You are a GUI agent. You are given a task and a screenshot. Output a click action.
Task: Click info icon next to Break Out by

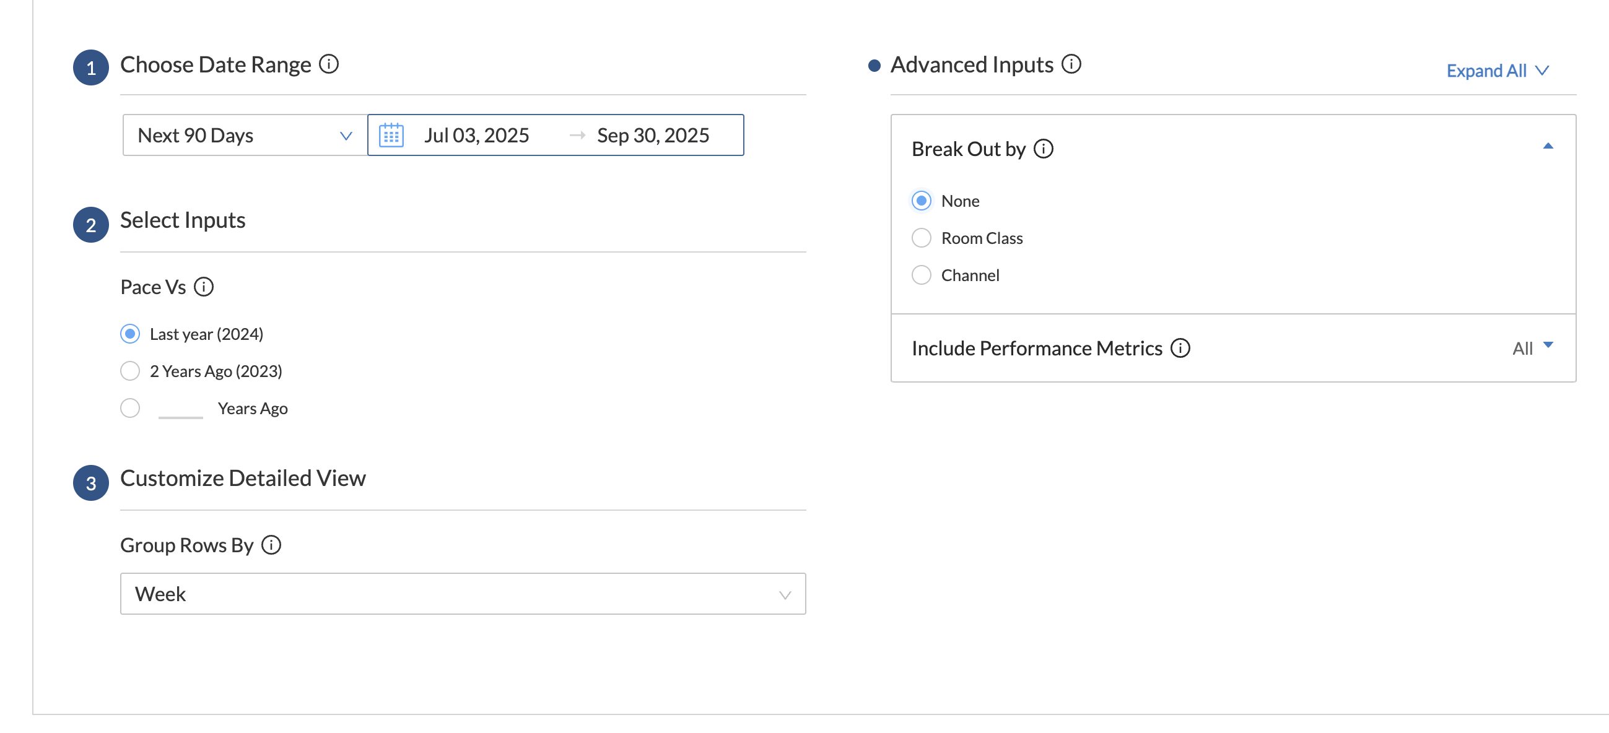click(1043, 149)
